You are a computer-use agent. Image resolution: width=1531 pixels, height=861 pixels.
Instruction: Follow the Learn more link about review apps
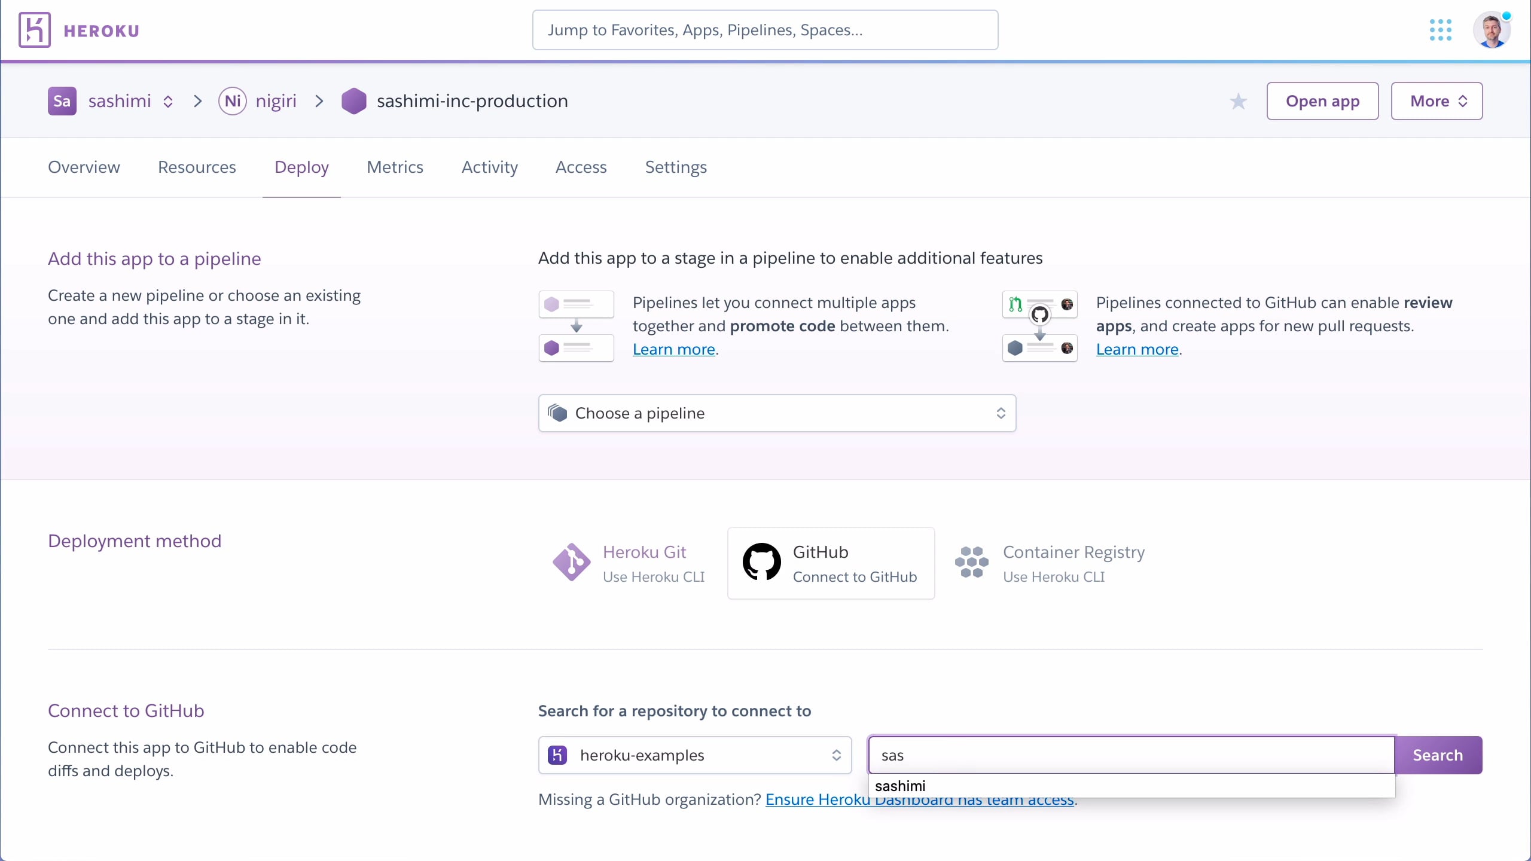[x=1137, y=349]
